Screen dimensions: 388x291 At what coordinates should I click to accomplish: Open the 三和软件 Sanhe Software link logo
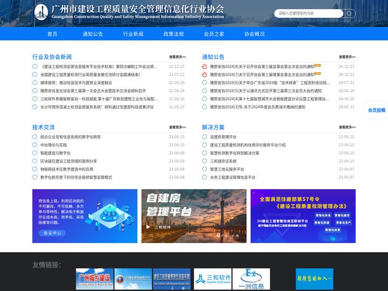213,279
